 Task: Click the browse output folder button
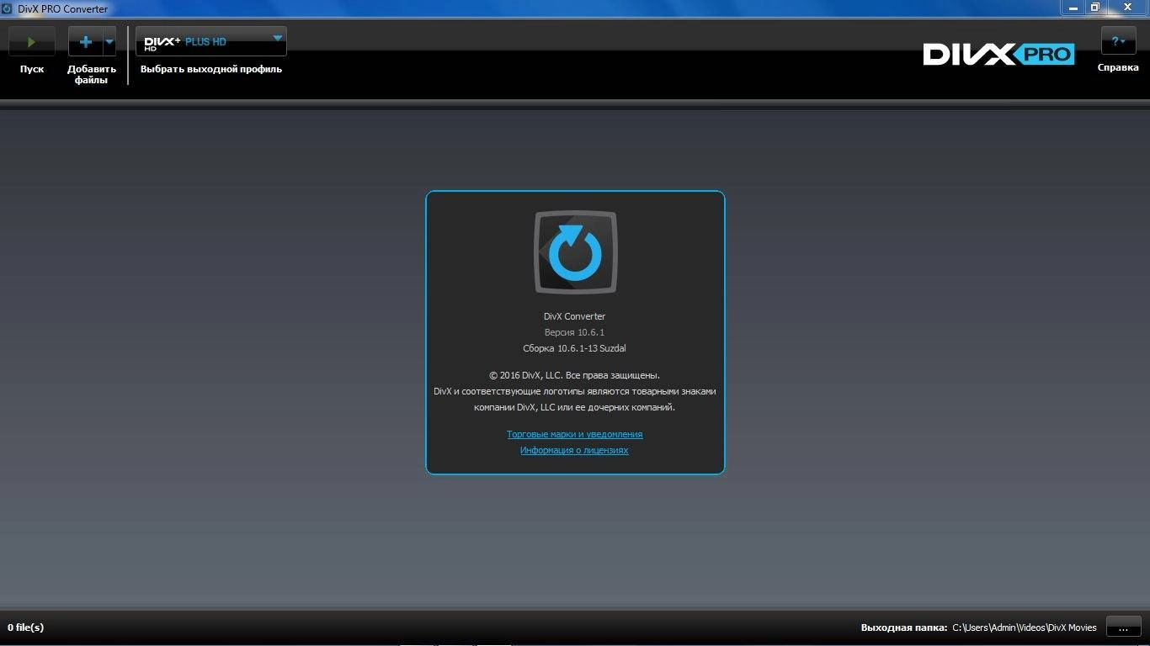1123,627
